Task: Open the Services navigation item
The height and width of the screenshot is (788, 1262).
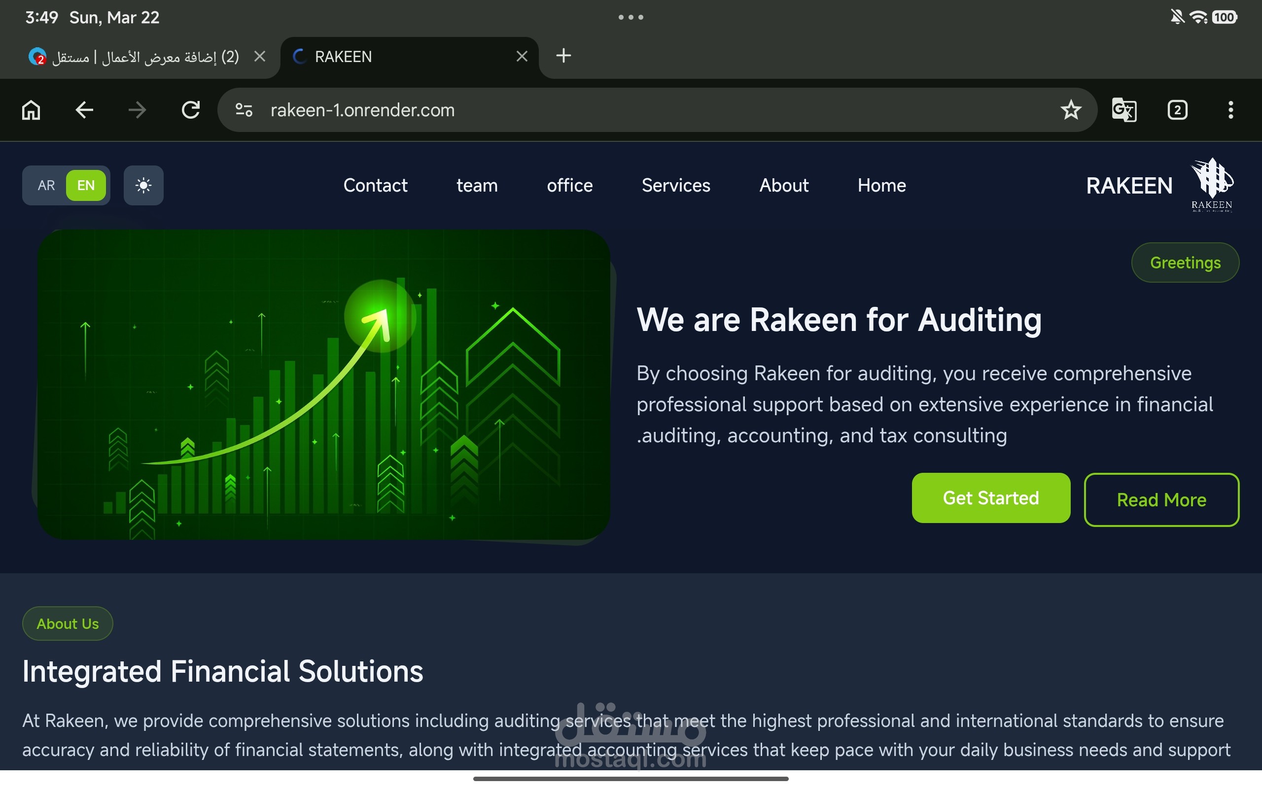Action: tap(676, 186)
